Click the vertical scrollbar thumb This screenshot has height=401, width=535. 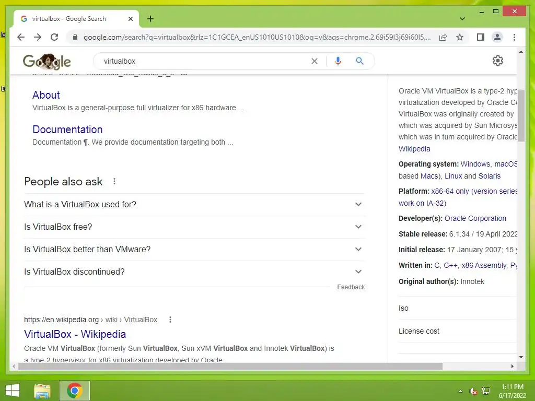pyautogui.click(x=521, y=116)
